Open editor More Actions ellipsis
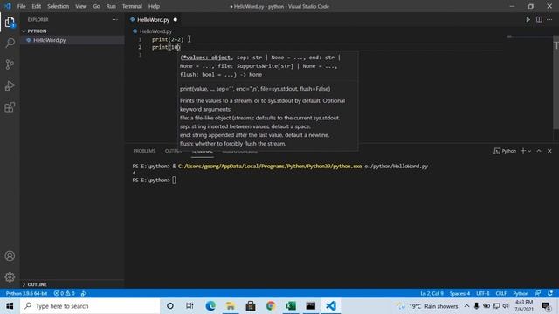This screenshot has height=314, width=559. (549, 19)
